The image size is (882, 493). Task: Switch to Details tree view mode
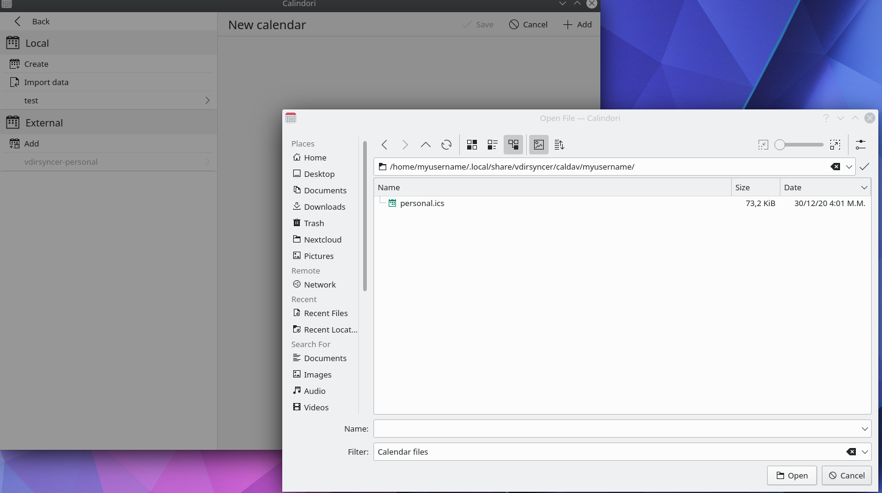click(x=513, y=145)
